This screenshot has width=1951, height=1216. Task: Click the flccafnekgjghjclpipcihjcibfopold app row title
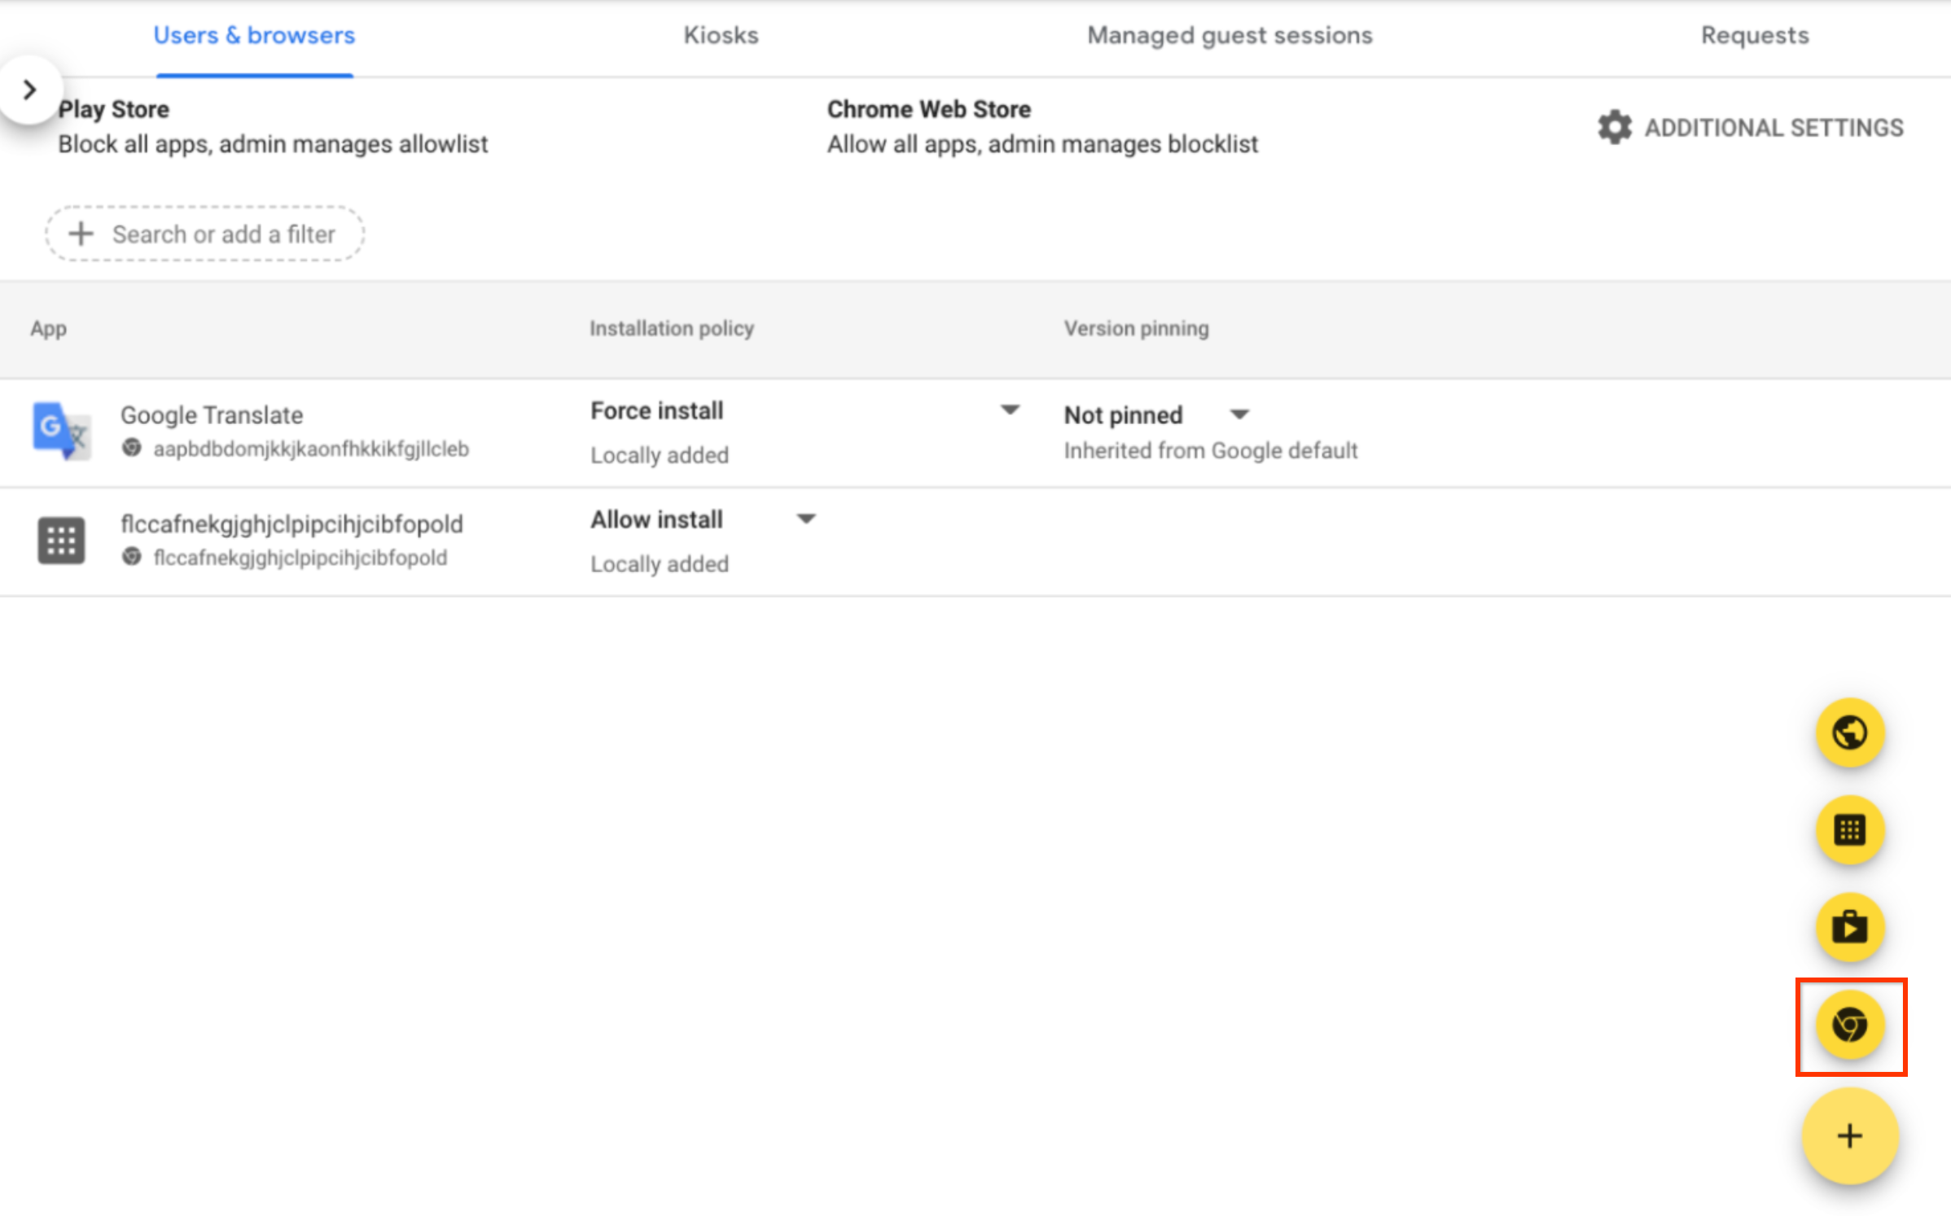292,524
